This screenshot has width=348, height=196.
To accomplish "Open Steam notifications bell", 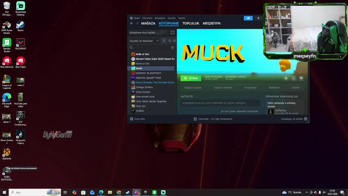I will (258, 18).
